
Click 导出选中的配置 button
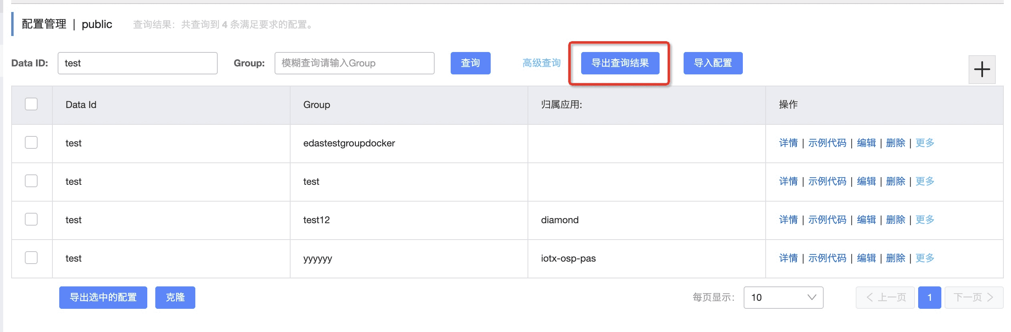(103, 297)
